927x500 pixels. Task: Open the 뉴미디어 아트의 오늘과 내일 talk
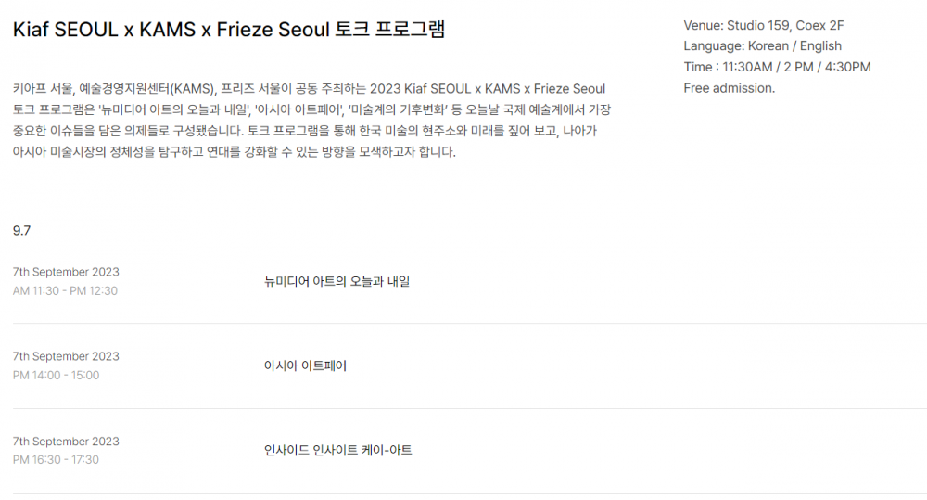click(337, 282)
